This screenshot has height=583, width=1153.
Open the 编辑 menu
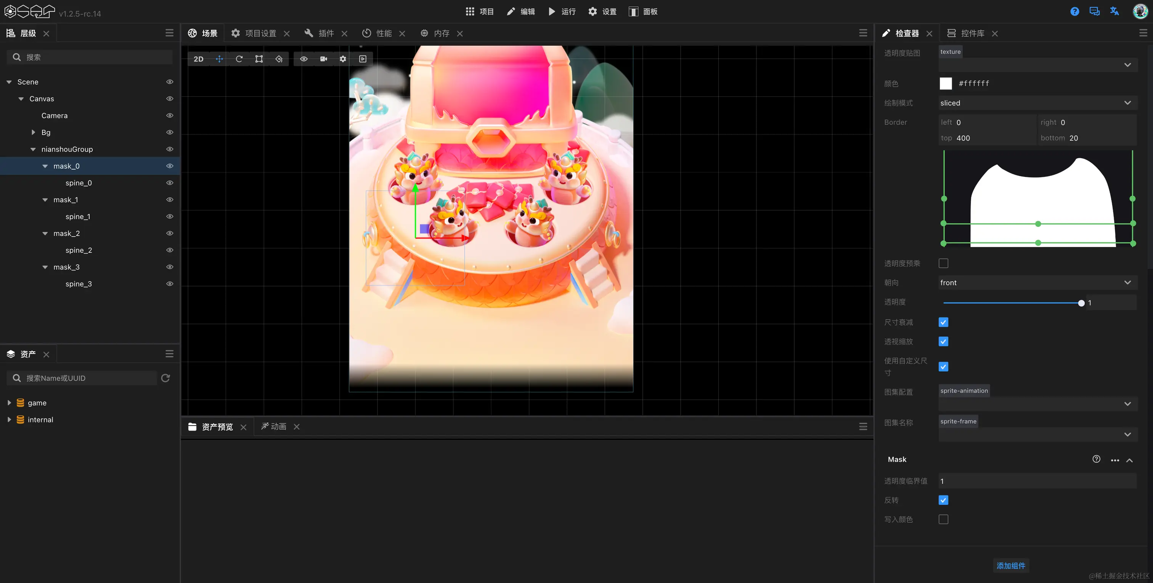click(x=520, y=12)
